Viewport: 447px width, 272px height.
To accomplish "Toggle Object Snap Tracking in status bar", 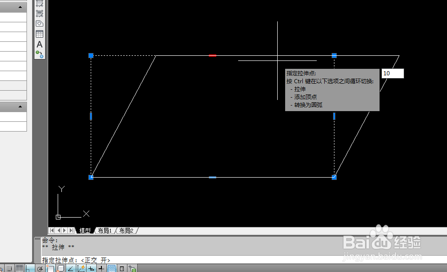I will [x=70, y=268].
